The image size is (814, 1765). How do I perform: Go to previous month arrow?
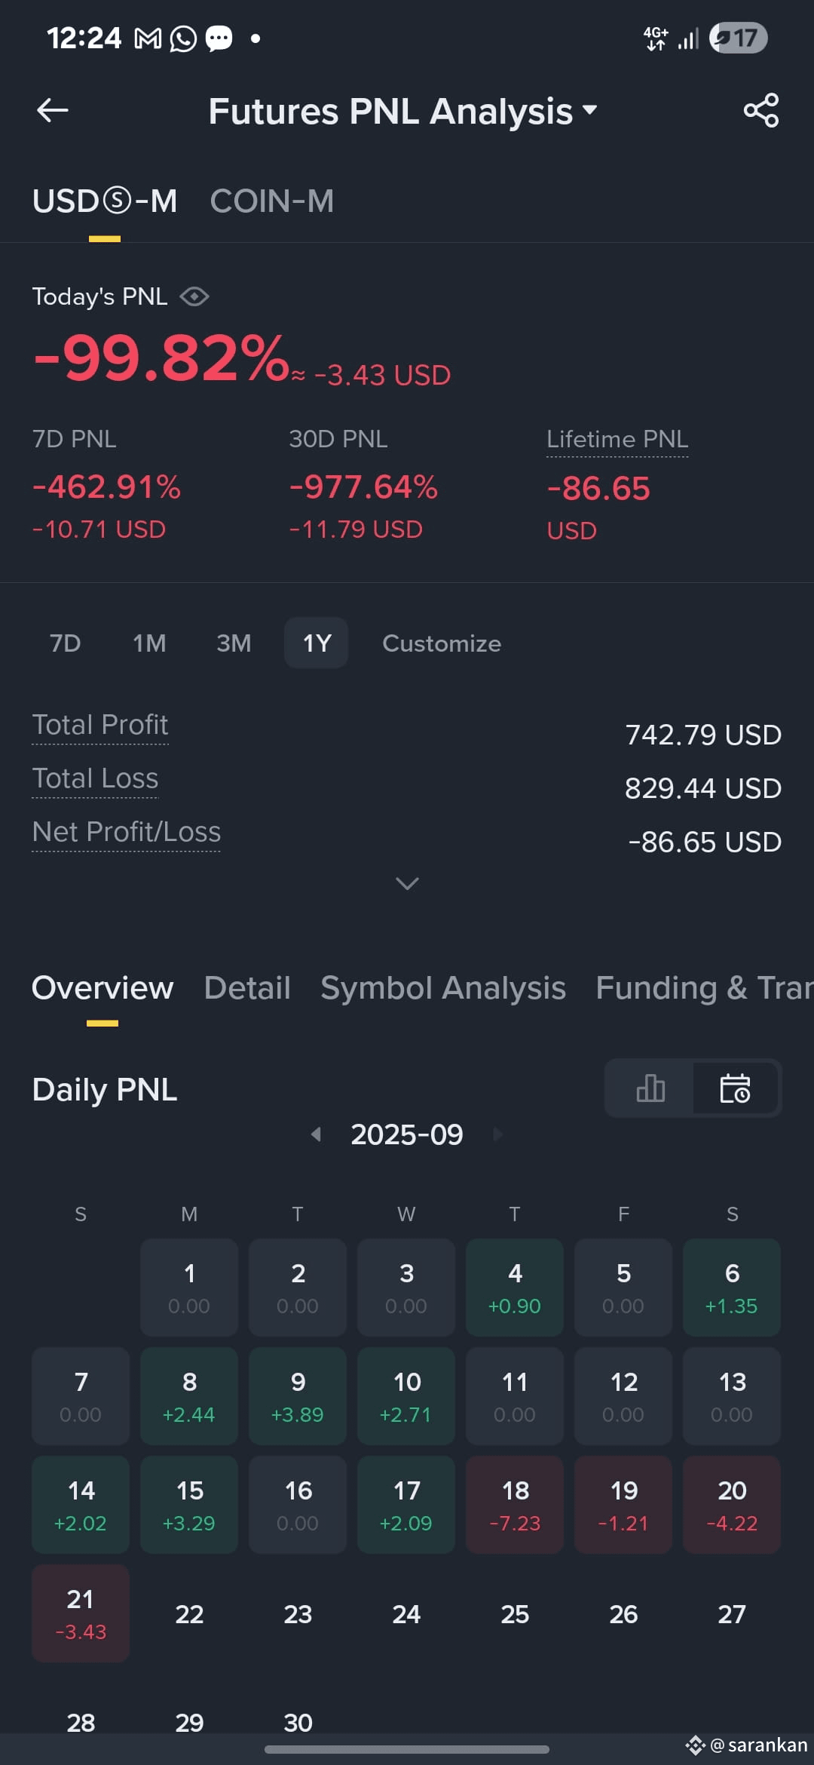(317, 1134)
